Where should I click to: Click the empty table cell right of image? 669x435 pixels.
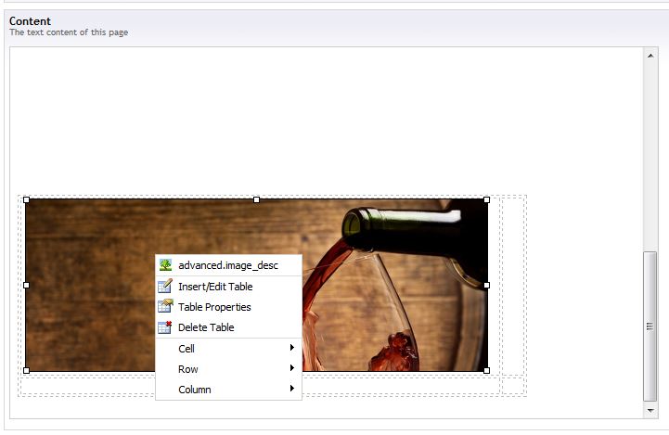513,286
